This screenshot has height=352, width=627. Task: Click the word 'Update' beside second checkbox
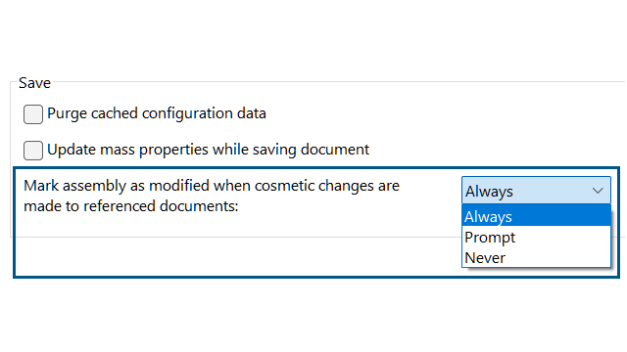72,150
